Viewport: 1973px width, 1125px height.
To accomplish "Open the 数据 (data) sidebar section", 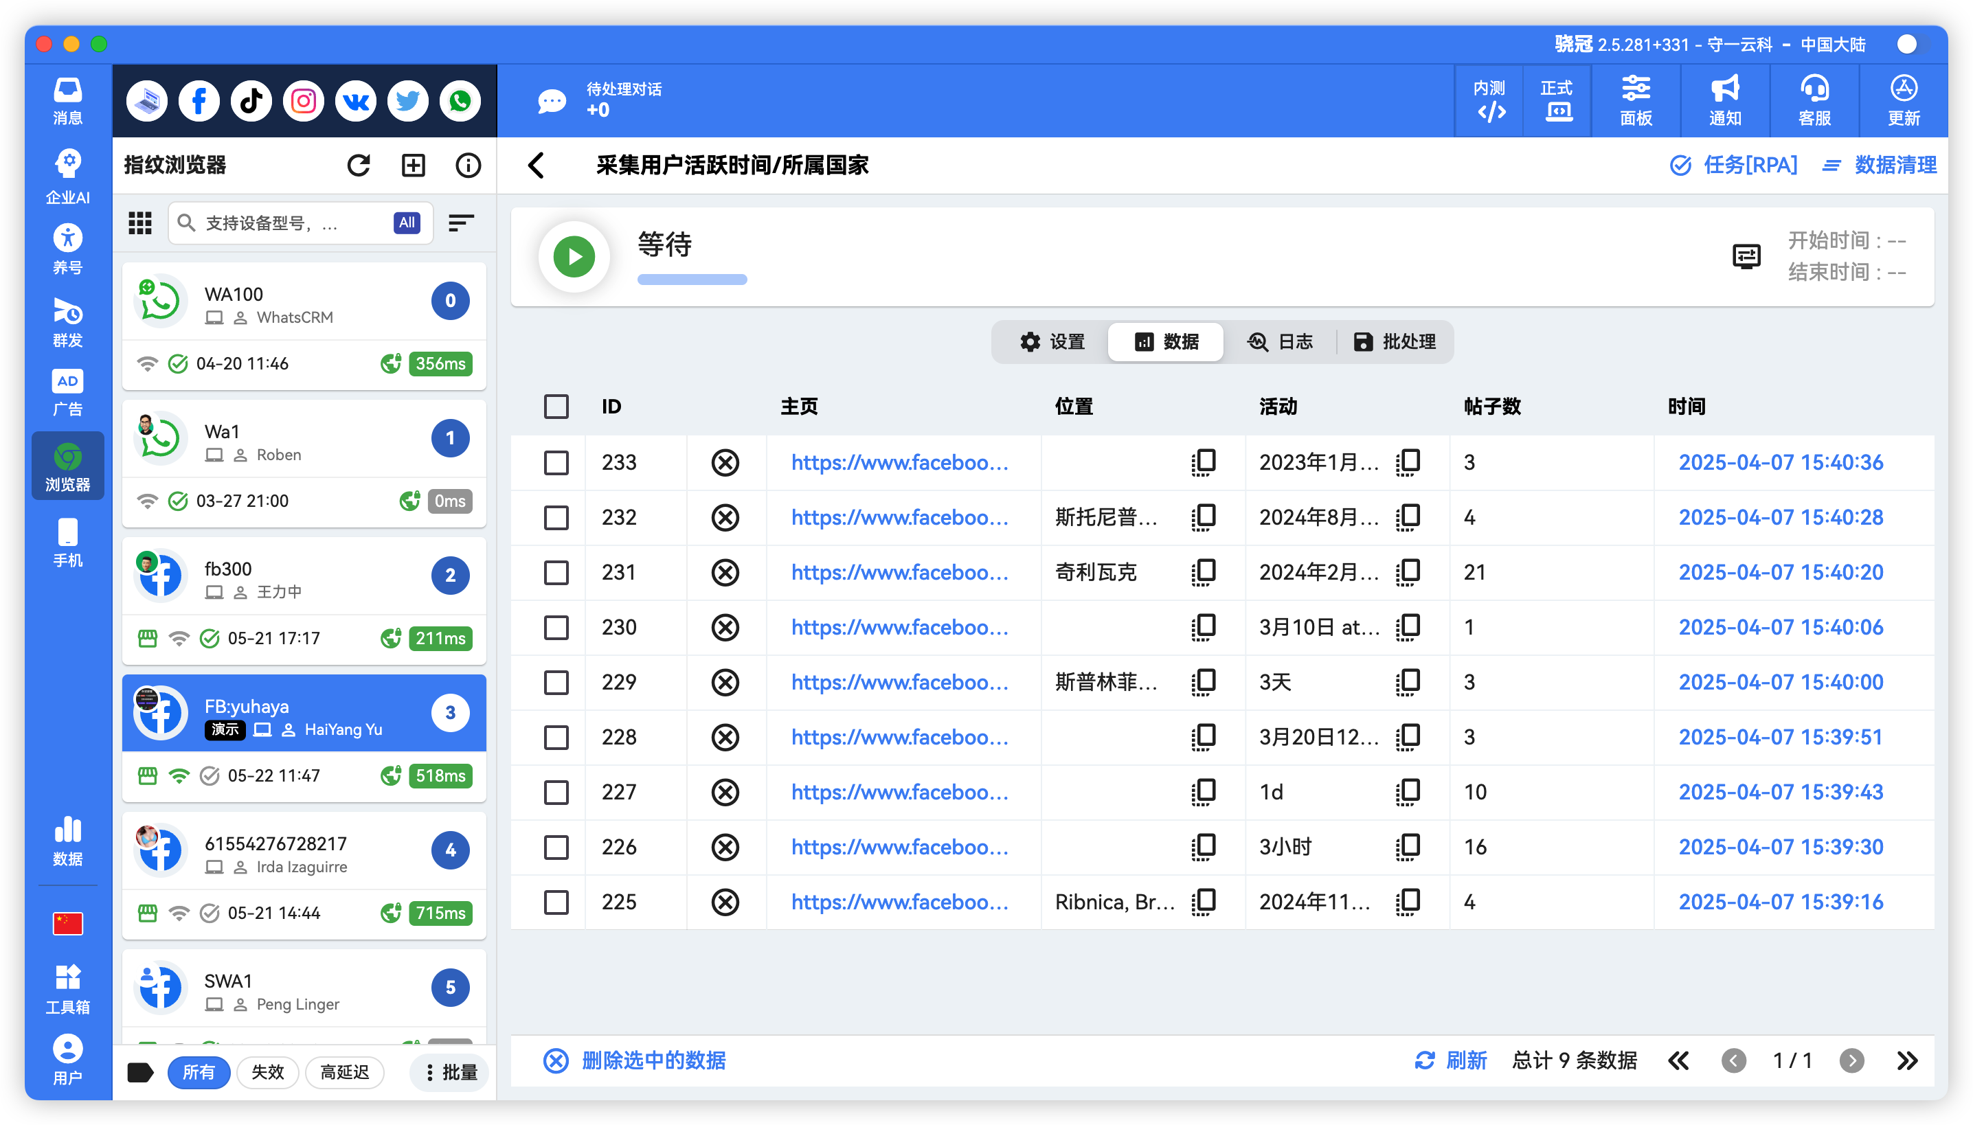I will (67, 839).
